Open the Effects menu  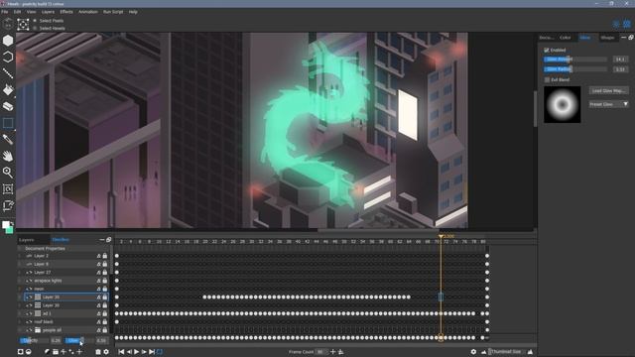click(x=66, y=12)
